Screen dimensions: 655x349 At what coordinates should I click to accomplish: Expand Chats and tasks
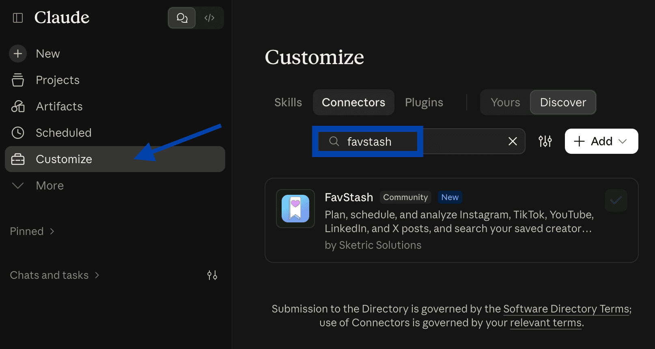[x=54, y=275]
